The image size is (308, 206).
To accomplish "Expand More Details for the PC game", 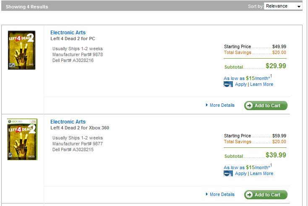I will (222, 105).
